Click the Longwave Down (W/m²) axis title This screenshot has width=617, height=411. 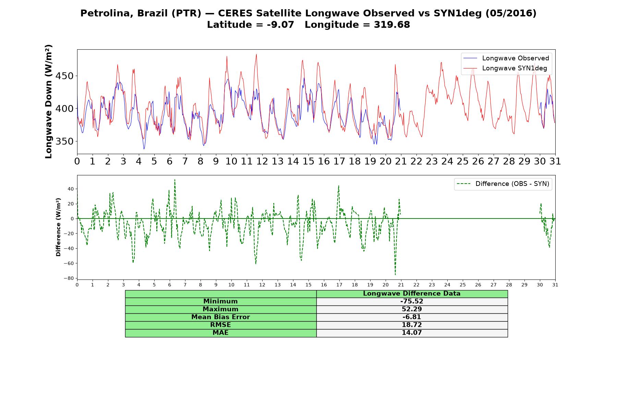[x=49, y=101]
